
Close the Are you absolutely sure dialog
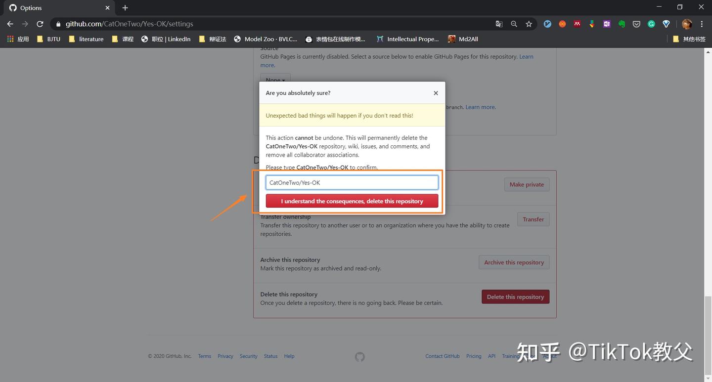point(436,93)
